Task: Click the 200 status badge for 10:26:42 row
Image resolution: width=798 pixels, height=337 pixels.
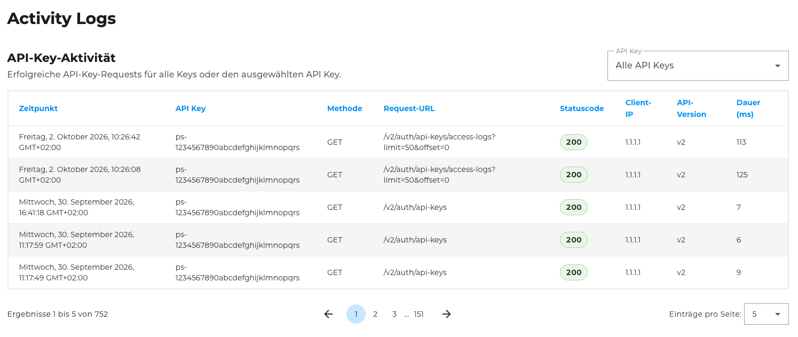Action: [x=574, y=142]
